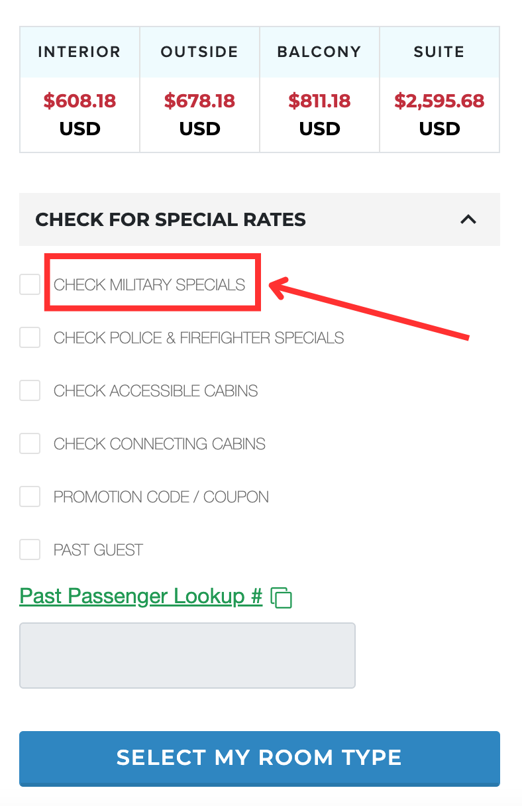Choose the $811.18 Balcony price
522x806 pixels.
click(x=319, y=101)
